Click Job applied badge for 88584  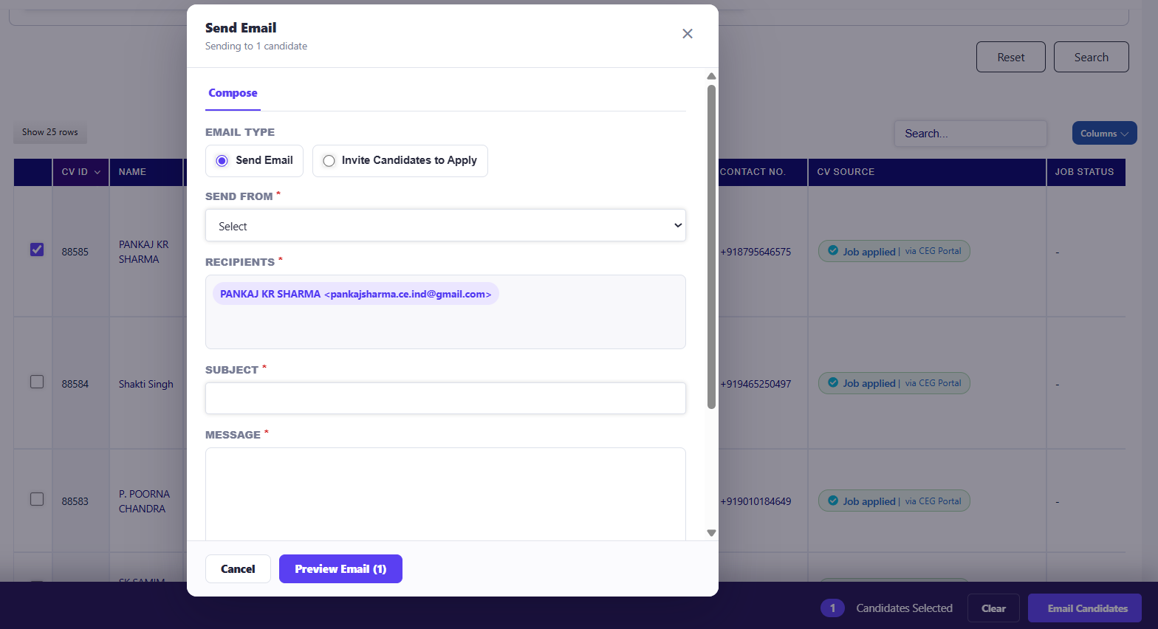(894, 383)
